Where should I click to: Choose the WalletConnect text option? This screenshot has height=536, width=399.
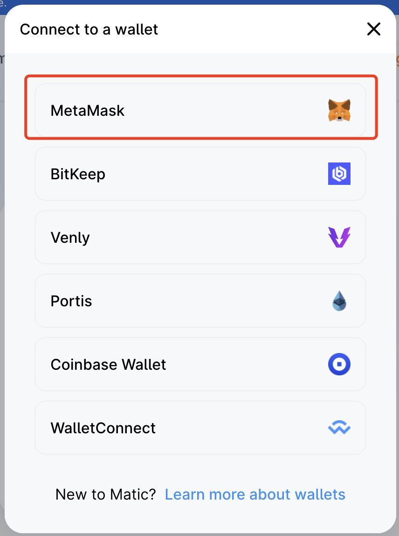(x=103, y=428)
